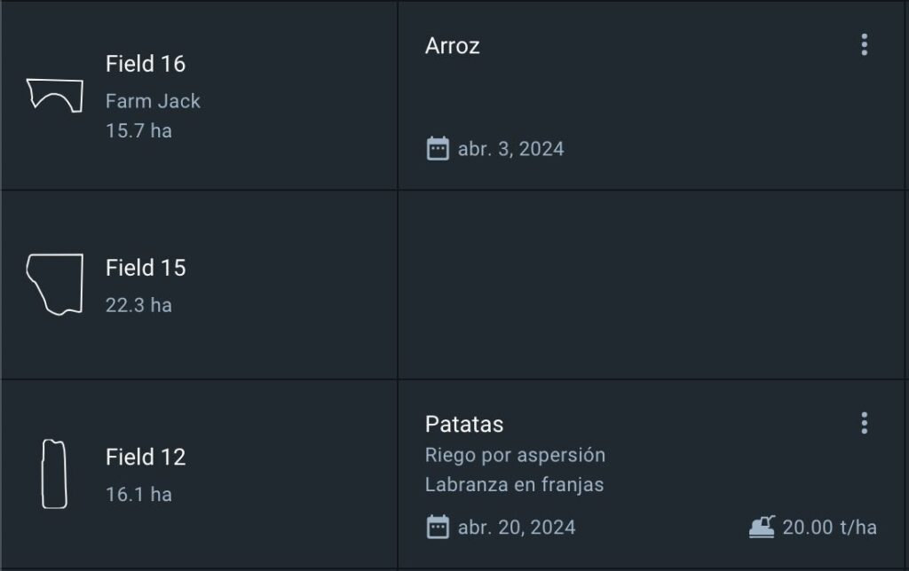Click the Riego por aspersión label
The height and width of the screenshot is (571, 909).
515,455
